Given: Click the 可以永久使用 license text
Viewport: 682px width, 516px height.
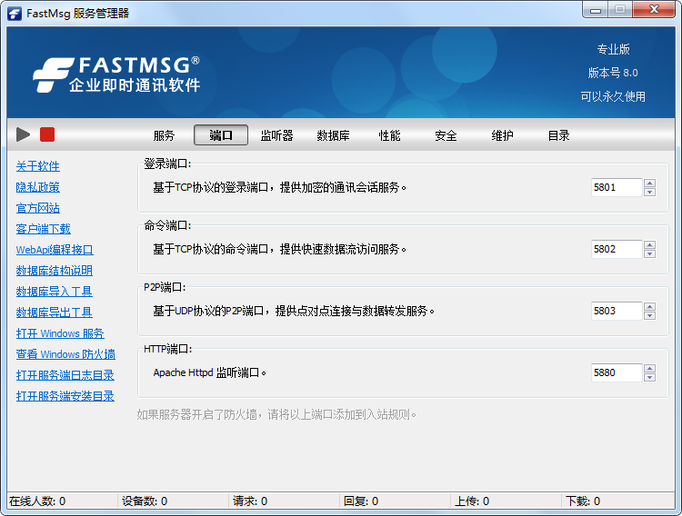Looking at the screenshot, I should tap(613, 96).
